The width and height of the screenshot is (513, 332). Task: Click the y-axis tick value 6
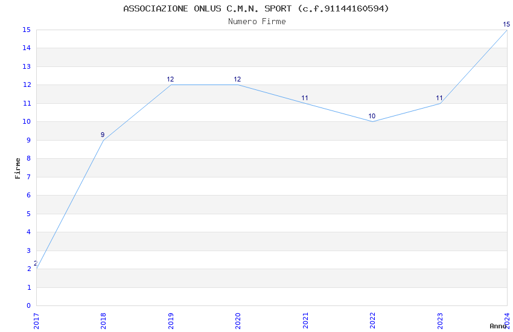coord(29,195)
